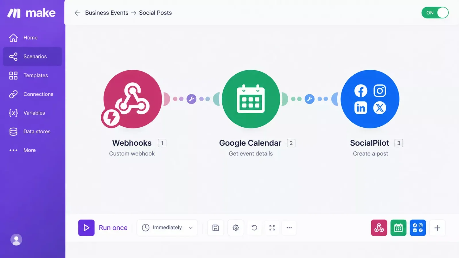
Task: Click the Google Calendar module name label
Action: [x=250, y=143]
